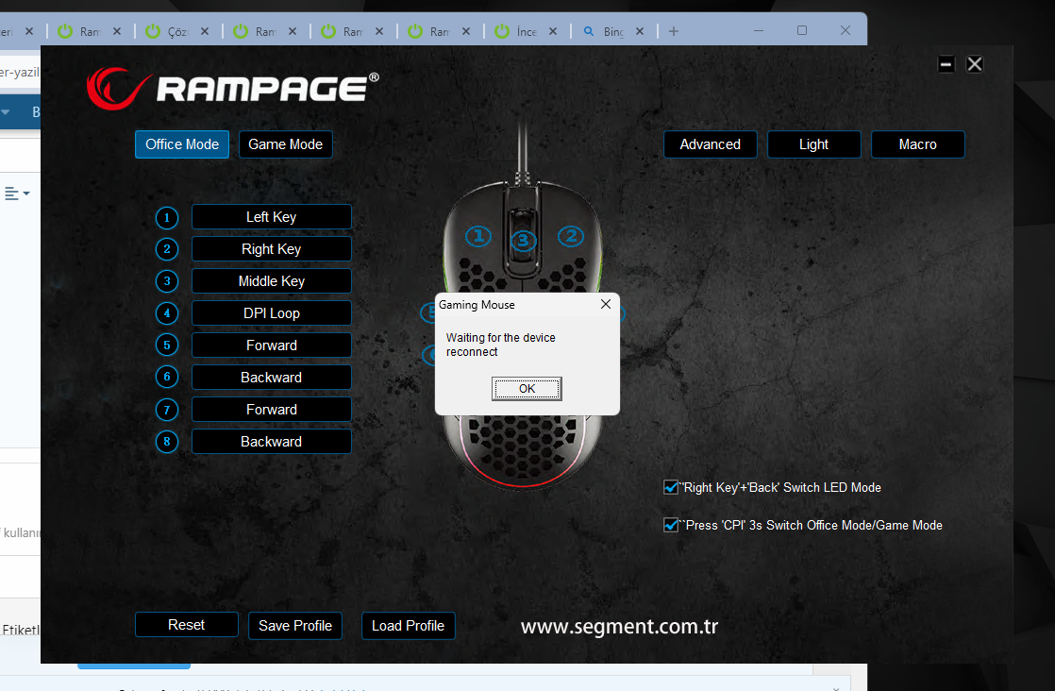Click the Rampage logo
This screenshot has width=1055, height=691.
click(x=233, y=88)
